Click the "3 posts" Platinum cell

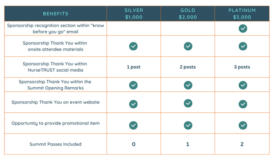[x=242, y=67]
